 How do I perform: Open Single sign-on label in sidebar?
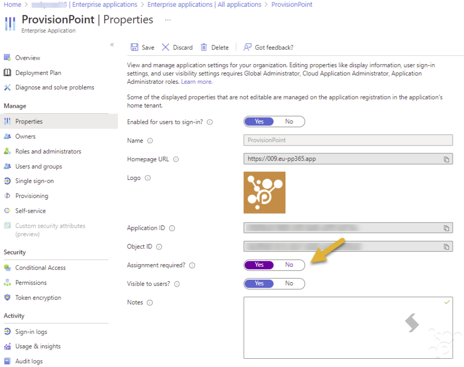[x=35, y=181]
